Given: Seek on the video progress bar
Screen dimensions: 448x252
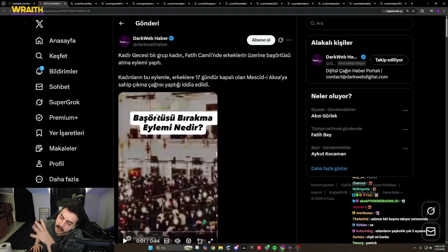Looking at the screenshot, I should [x=168, y=232].
